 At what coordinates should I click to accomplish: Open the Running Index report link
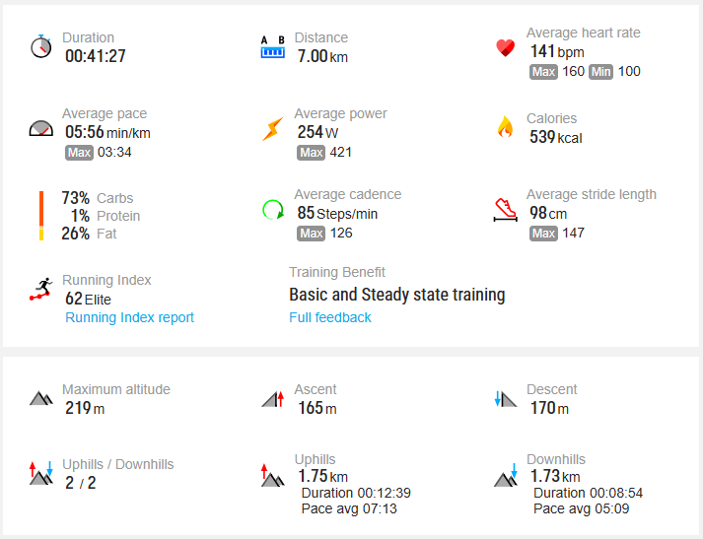click(x=129, y=317)
